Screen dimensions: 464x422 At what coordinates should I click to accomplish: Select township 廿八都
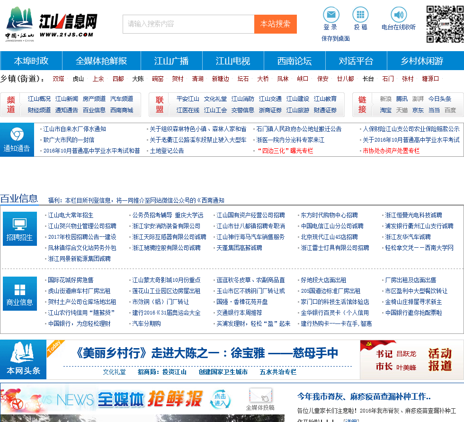point(345,79)
